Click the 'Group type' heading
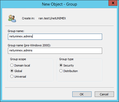The height and width of the screenshot is (102, 119). coord(66,59)
